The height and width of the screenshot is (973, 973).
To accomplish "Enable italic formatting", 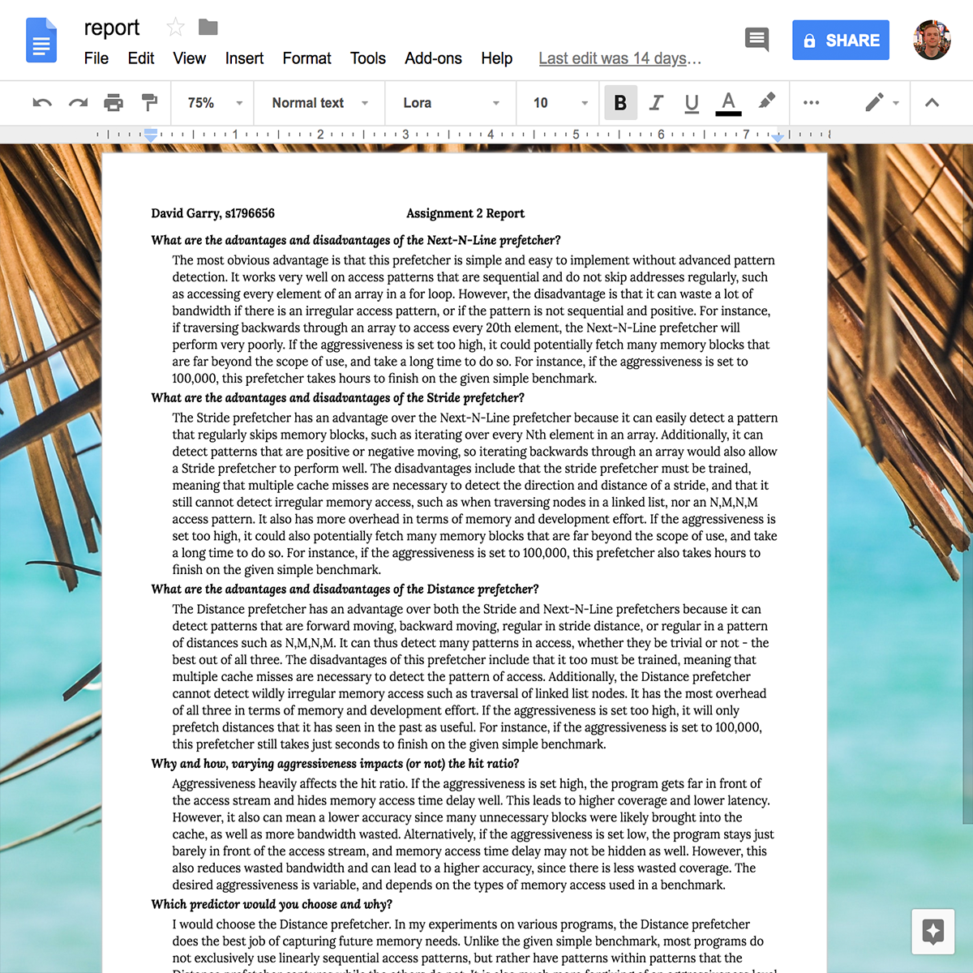I will pyautogui.click(x=656, y=103).
